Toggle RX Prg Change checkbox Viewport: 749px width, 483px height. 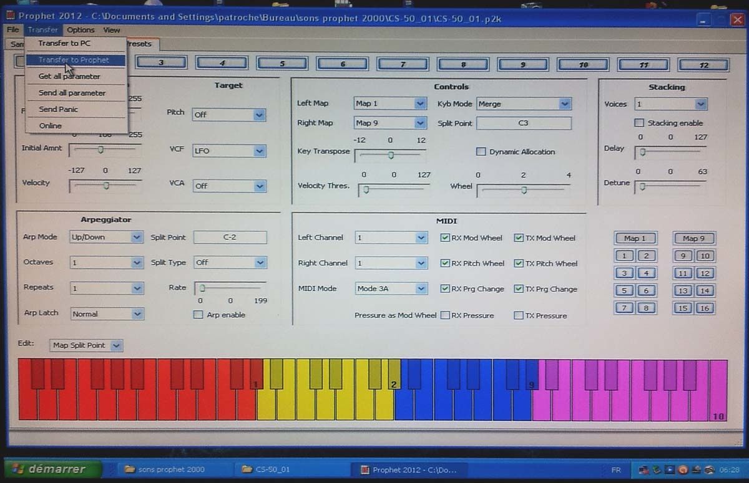click(x=445, y=289)
